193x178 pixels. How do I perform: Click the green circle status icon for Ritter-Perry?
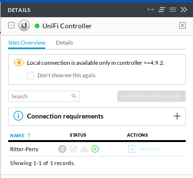(x=95, y=149)
